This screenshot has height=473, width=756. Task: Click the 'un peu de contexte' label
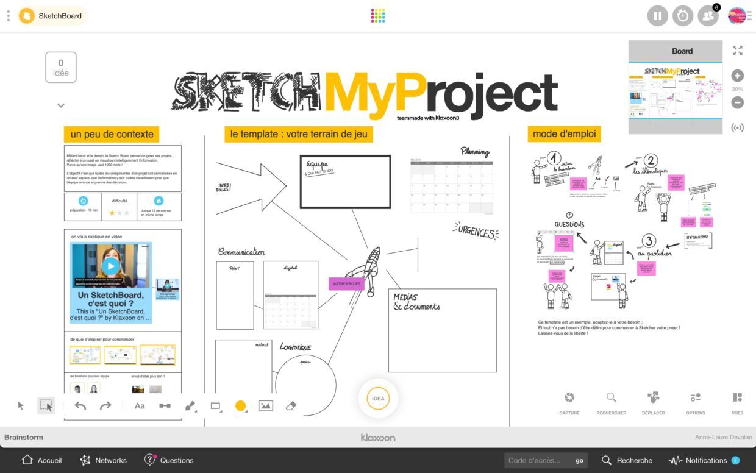coord(112,133)
